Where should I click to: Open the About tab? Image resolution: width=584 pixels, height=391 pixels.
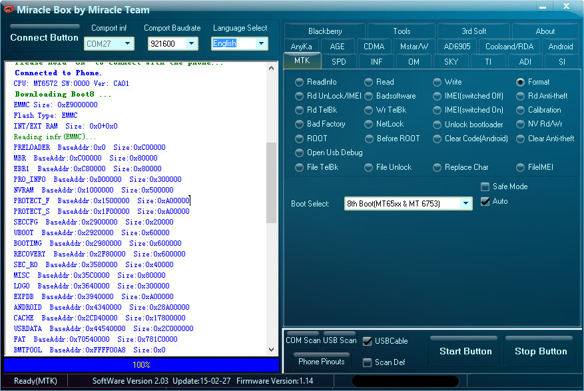(545, 31)
